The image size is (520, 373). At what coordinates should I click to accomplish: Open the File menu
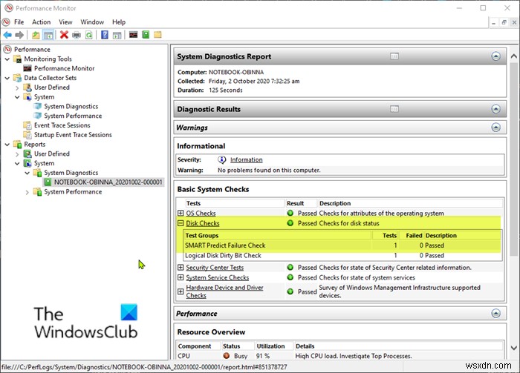click(x=19, y=22)
